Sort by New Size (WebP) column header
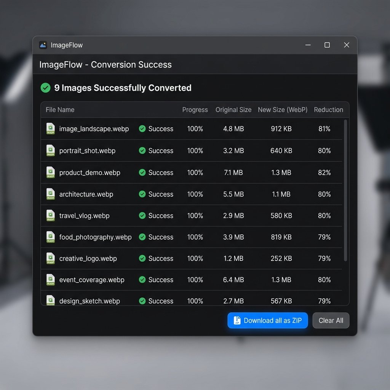 click(283, 110)
